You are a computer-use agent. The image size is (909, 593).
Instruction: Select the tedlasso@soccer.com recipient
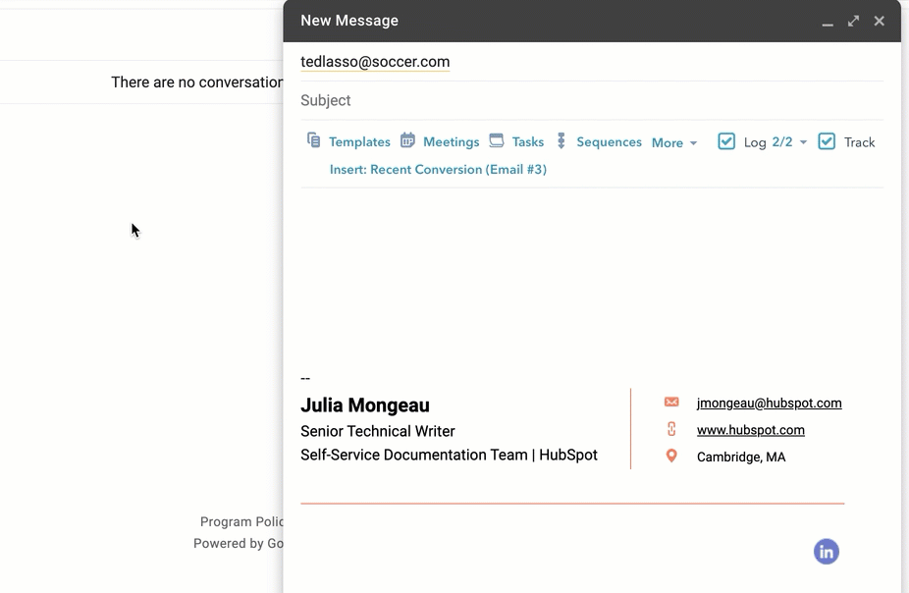[375, 62]
